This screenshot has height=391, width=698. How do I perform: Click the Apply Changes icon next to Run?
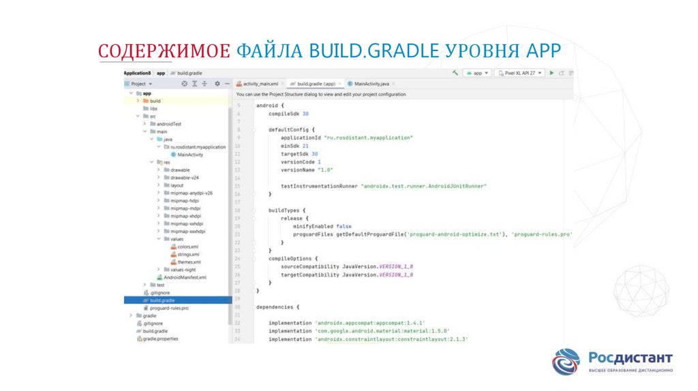tap(562, 72)
